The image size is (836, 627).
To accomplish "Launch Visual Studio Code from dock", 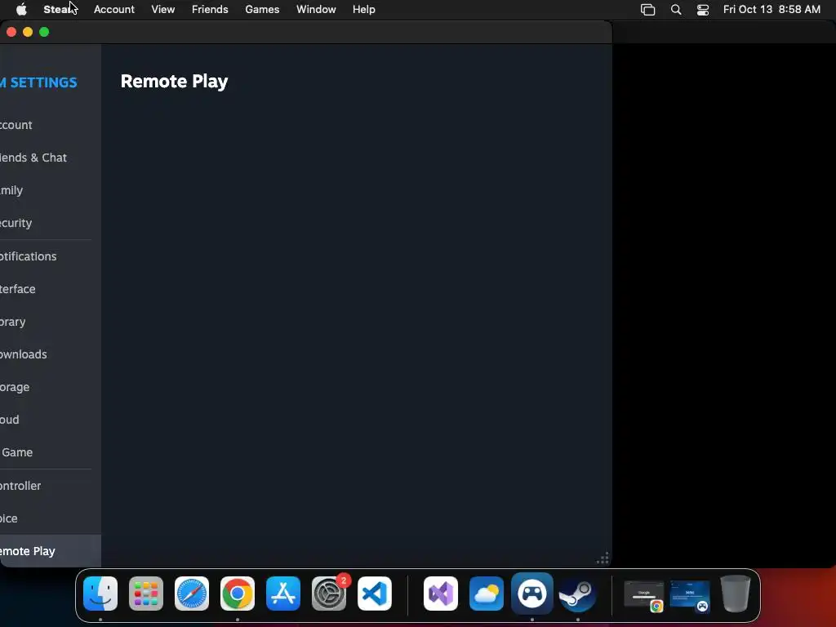I will point(375,594).
